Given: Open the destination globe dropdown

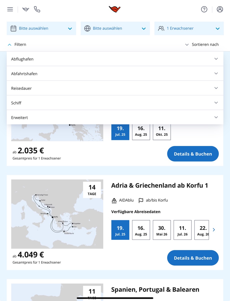Looking at the screenshot, I should [x=115, y=28].
